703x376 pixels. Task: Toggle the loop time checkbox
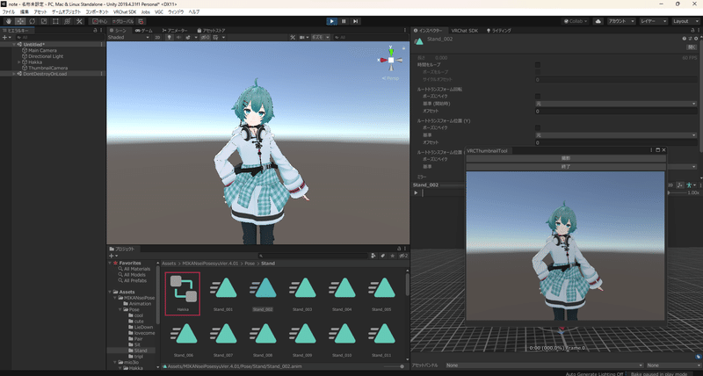538,65
